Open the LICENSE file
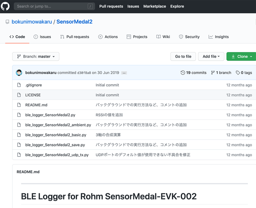 pyautogui.click(x=33, y=95)
